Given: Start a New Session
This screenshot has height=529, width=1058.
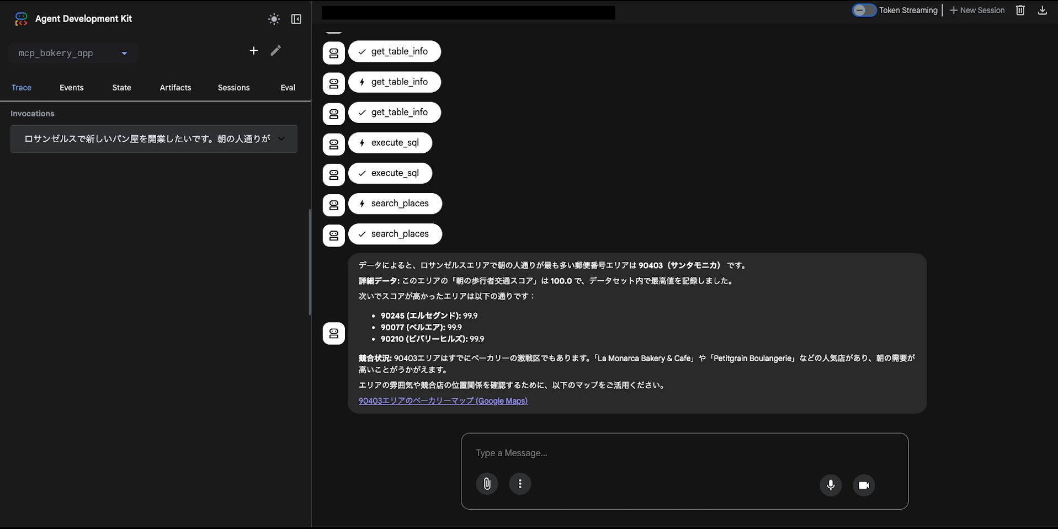Looking at the screenshot, I should coord(977,10).
